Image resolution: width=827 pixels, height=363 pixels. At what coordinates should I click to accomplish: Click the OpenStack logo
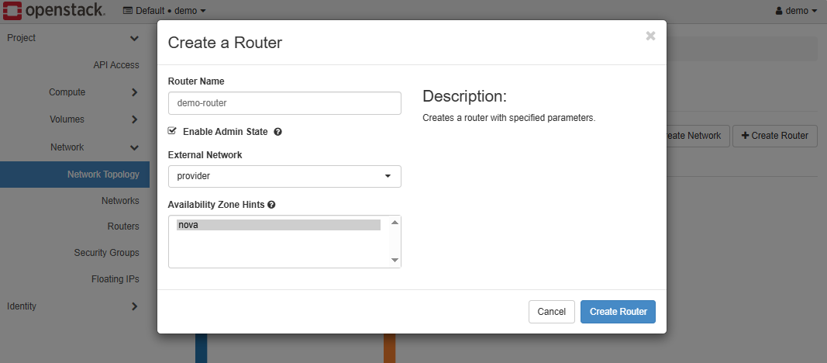click(x=53, y=11)
